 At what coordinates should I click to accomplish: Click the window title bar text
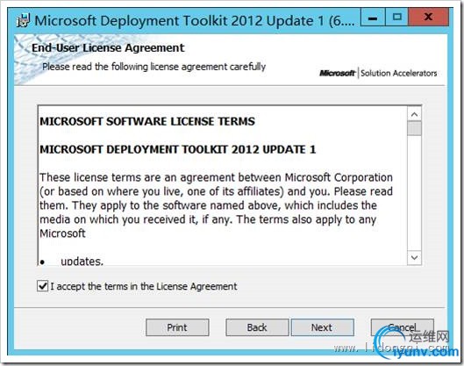195,21
